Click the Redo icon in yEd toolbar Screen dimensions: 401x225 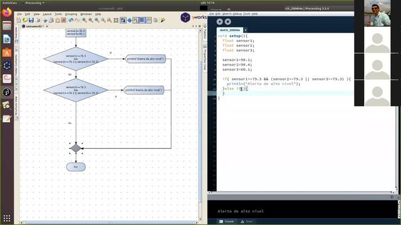(x=77, y=20)
